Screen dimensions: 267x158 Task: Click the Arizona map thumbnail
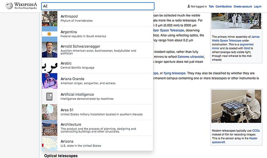pos(49,143)
